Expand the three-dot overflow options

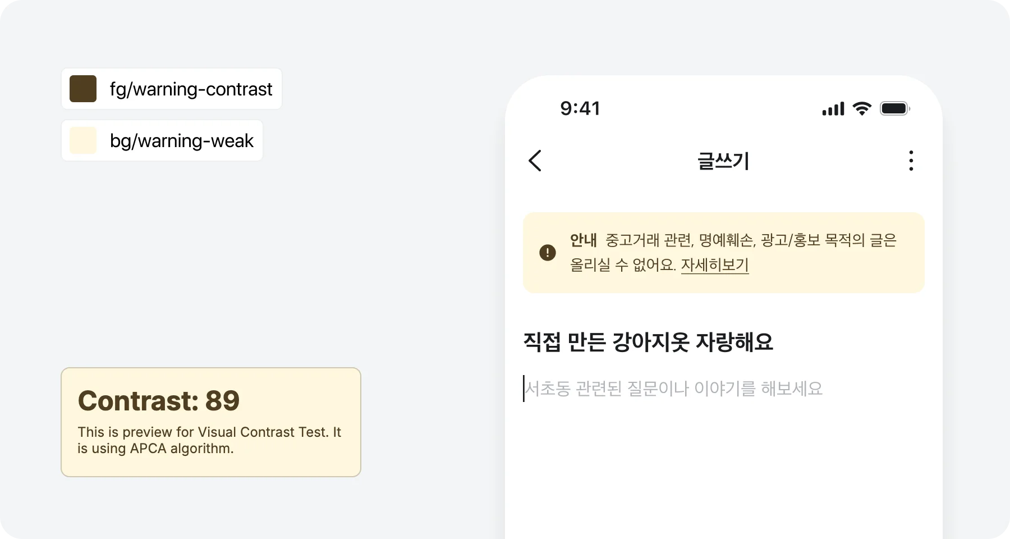tap(911, 161)
